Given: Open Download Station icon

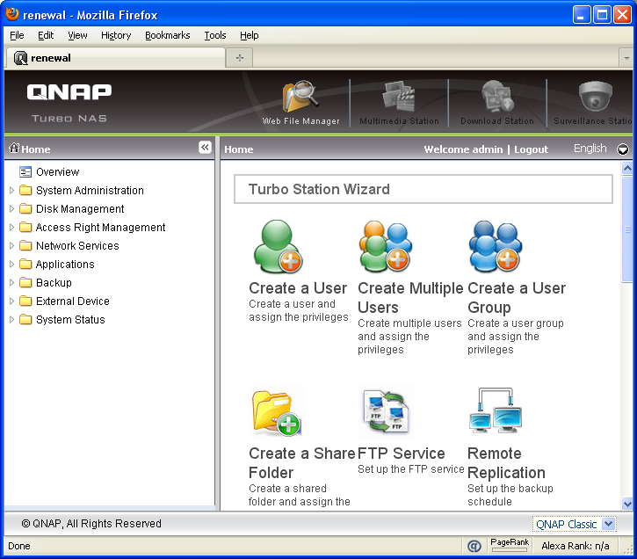Looking at the screenshot, I should tap(497, 97).
